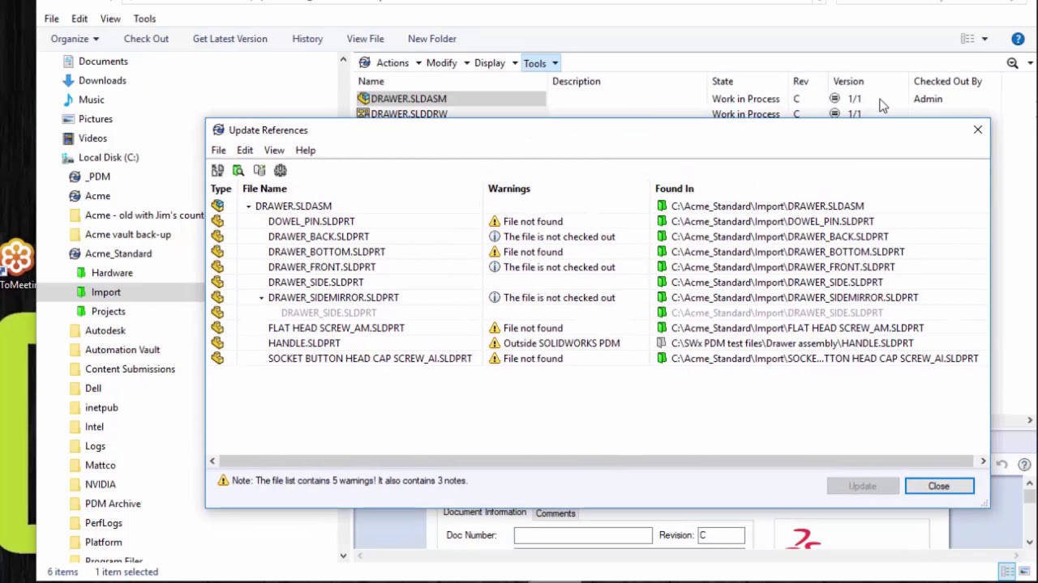The width and height of the screenshot is (1038, 583).
Task: Click green vault icon before DRAWER_BOTTOM path
Action: [x=662, y=252]
